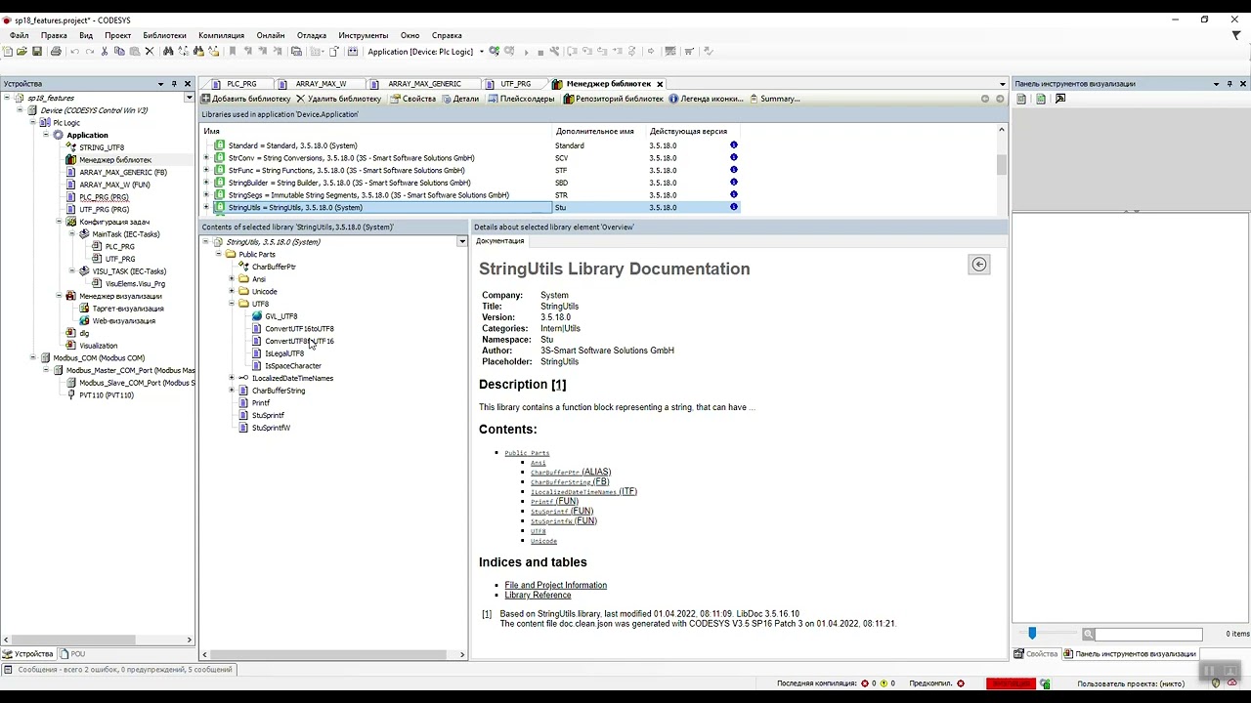Open the Репозиторий библиотек
This screenshot has width=1251, height=703.
tap(614, 99)
